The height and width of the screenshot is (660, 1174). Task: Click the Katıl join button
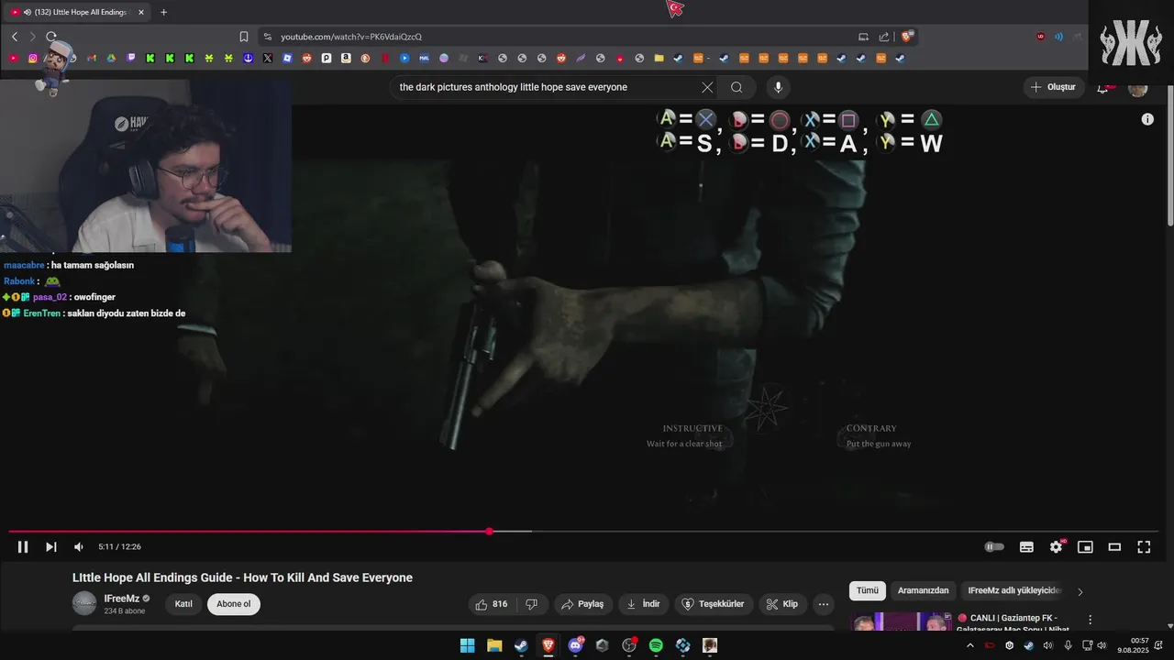[183, 604]
